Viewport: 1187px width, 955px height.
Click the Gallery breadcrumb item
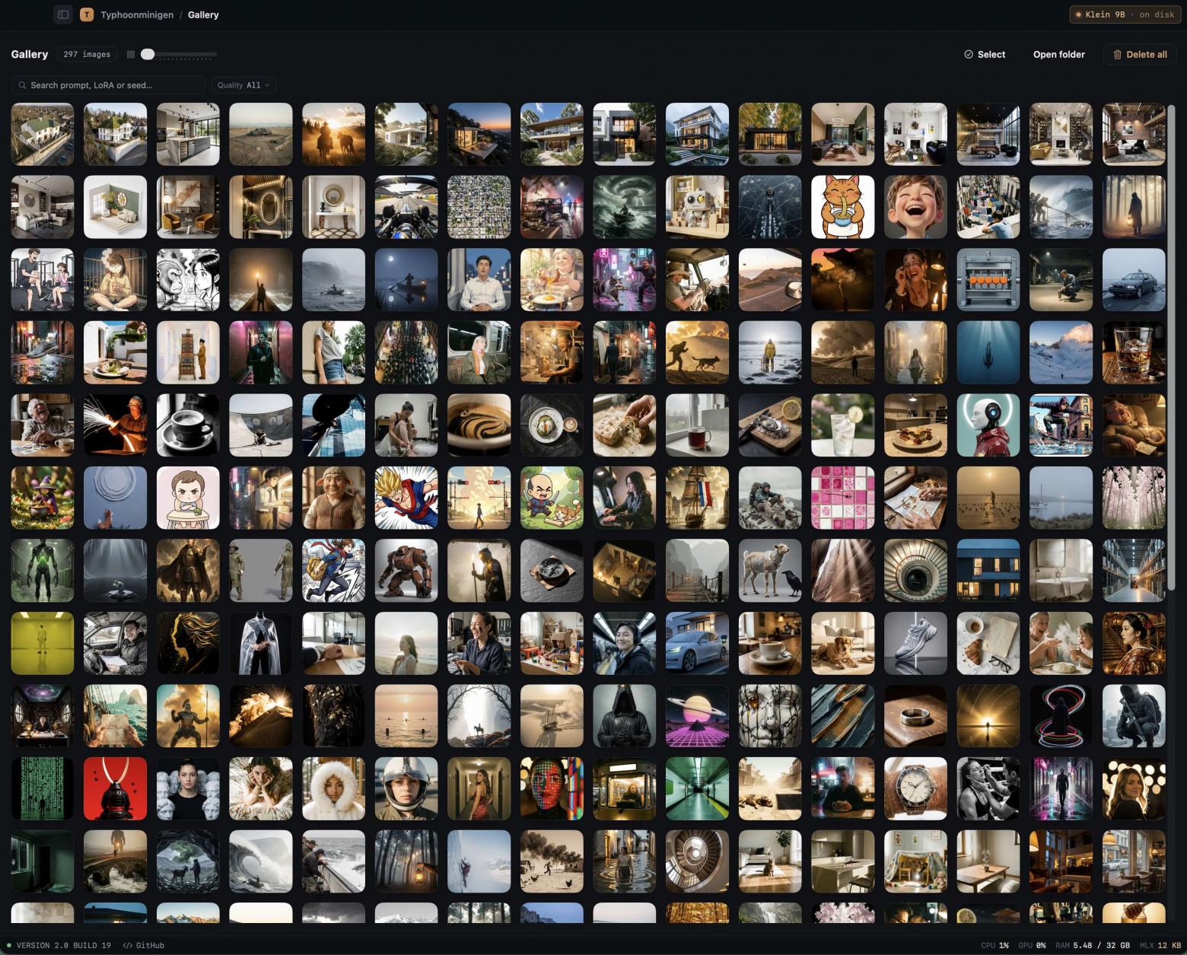203,14
